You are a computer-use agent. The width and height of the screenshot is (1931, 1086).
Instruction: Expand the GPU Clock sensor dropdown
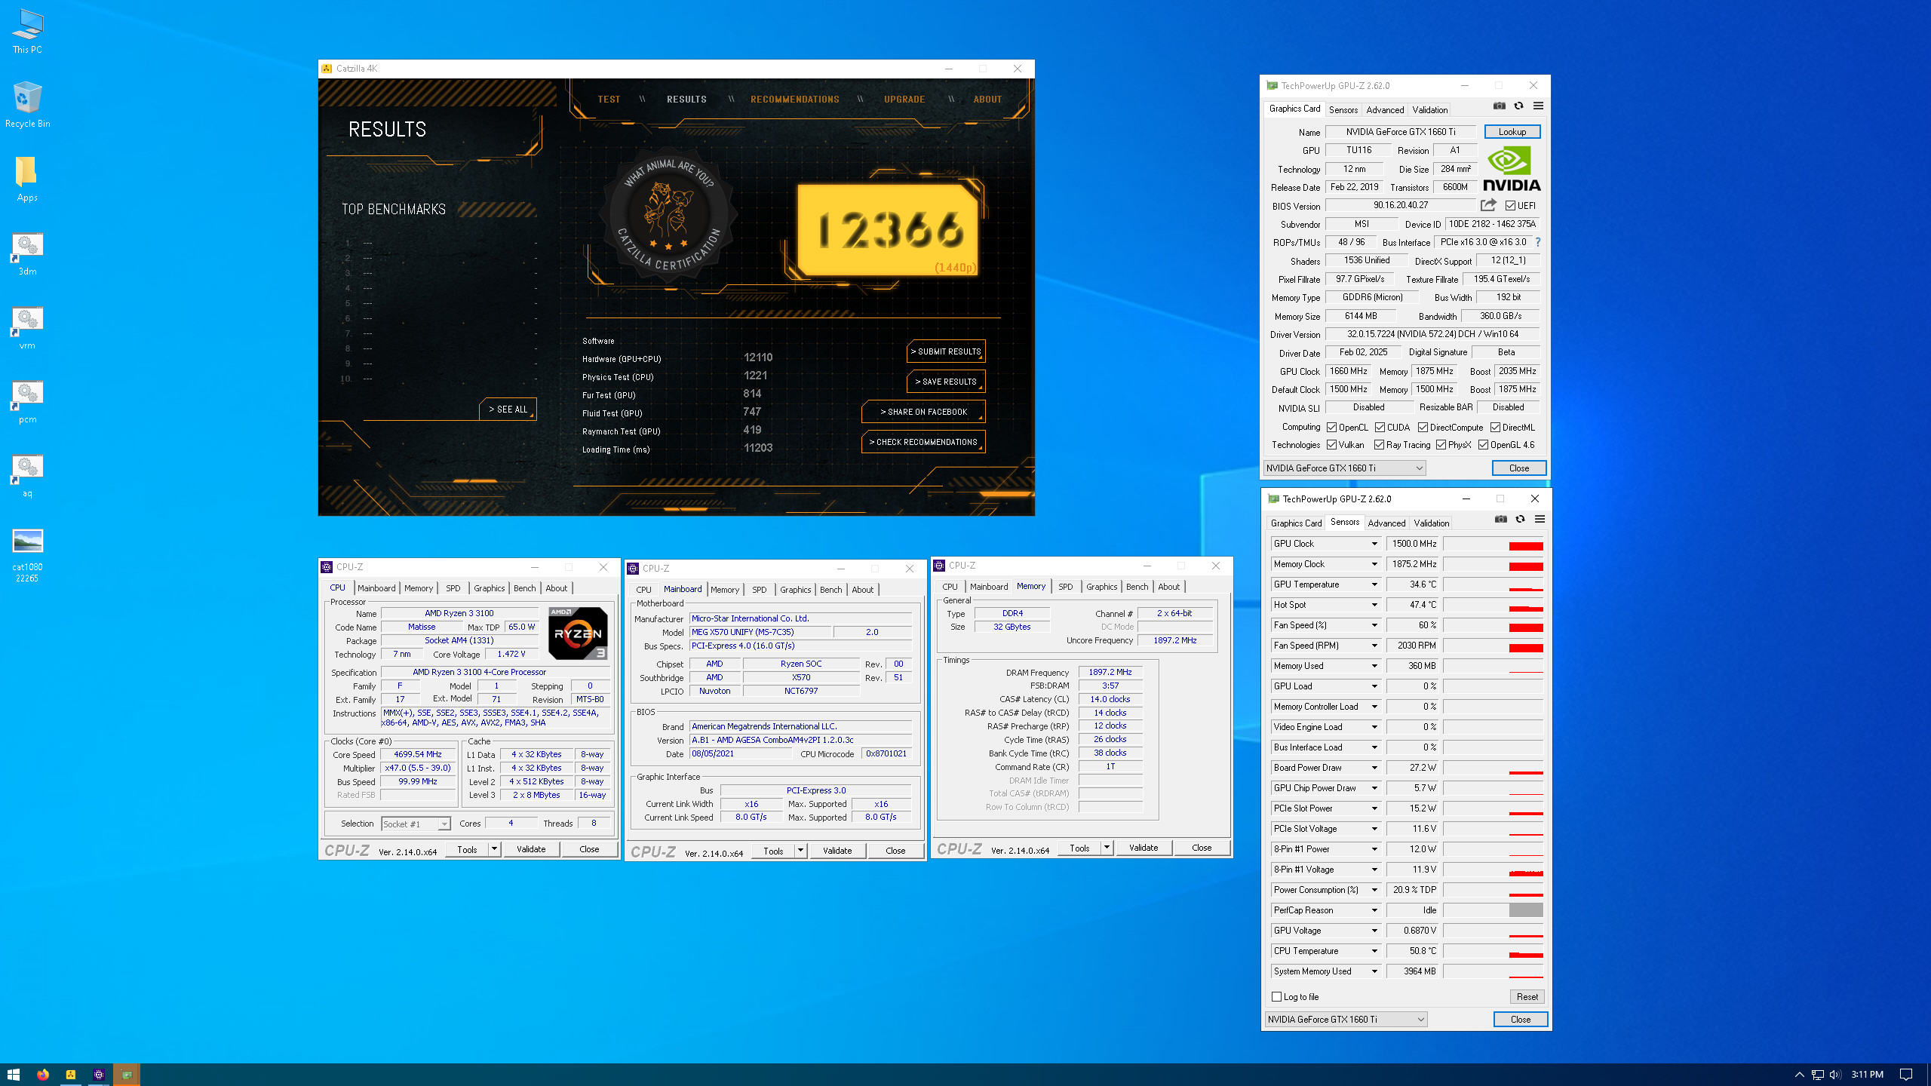point(1374,544)
